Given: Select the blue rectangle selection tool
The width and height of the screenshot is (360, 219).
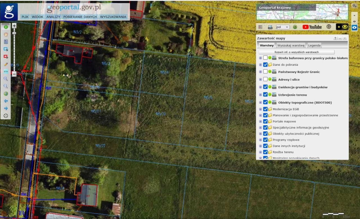Looking at the screenshot, I should point(6,49).
